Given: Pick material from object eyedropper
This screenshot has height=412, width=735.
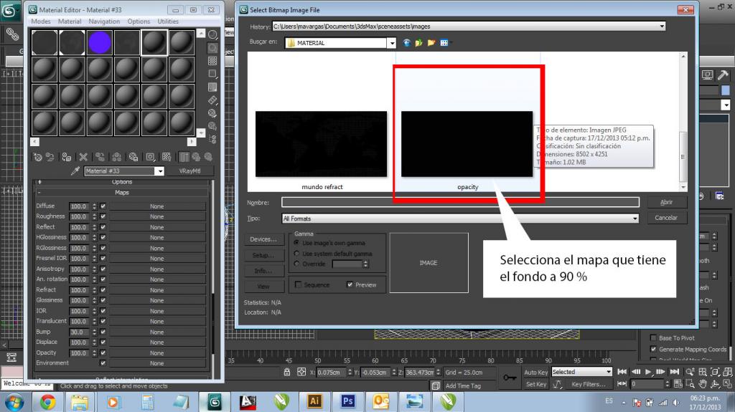Looking at the screenshot, I should click(x=75, y=171).
